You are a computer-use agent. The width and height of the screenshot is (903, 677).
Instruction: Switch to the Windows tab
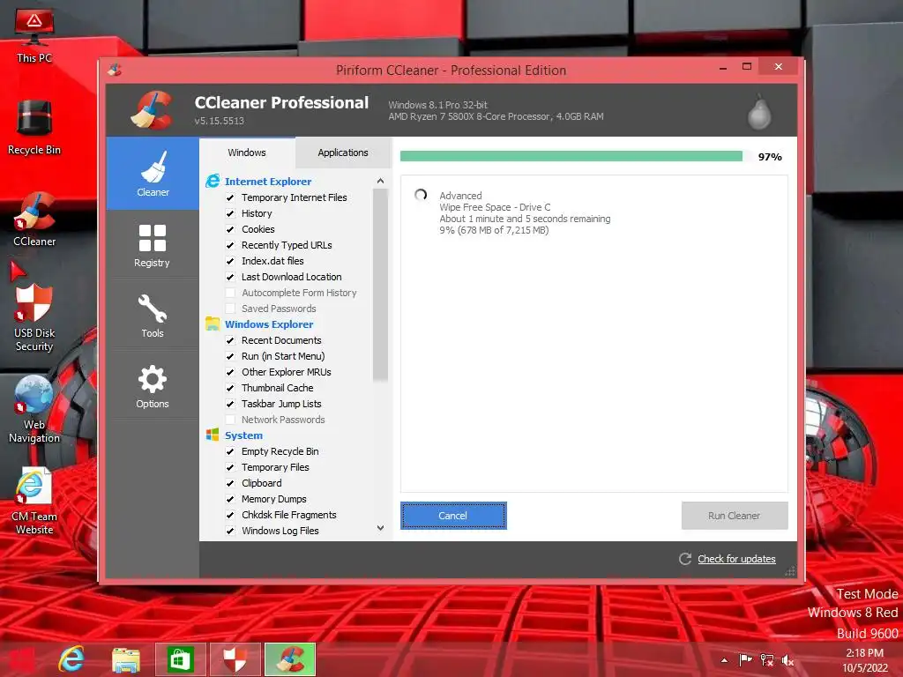click(x=247, y=153)
